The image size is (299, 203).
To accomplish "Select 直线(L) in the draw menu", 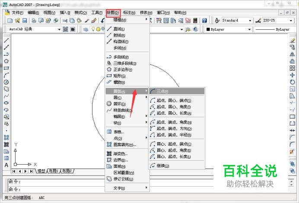I will (127, 29).
